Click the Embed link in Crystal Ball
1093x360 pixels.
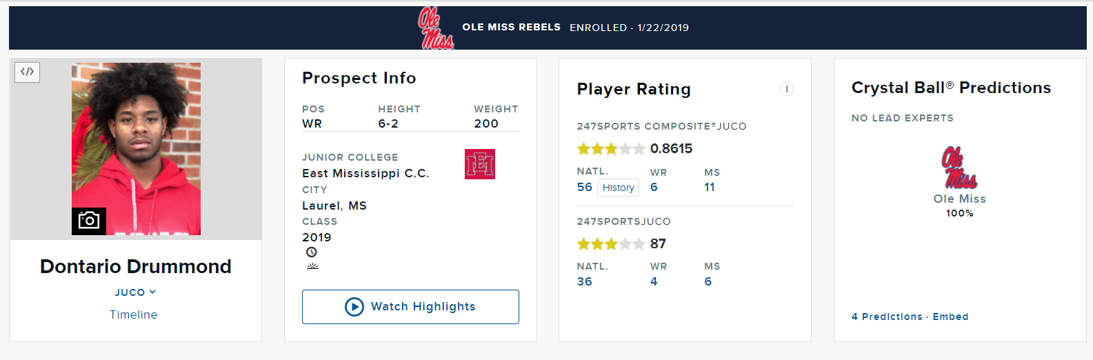950,317
